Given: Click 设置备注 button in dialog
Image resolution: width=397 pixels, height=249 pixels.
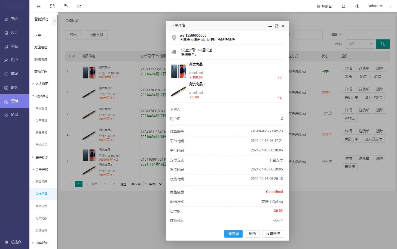Looking at the screenshot, I should pos(273,234).
